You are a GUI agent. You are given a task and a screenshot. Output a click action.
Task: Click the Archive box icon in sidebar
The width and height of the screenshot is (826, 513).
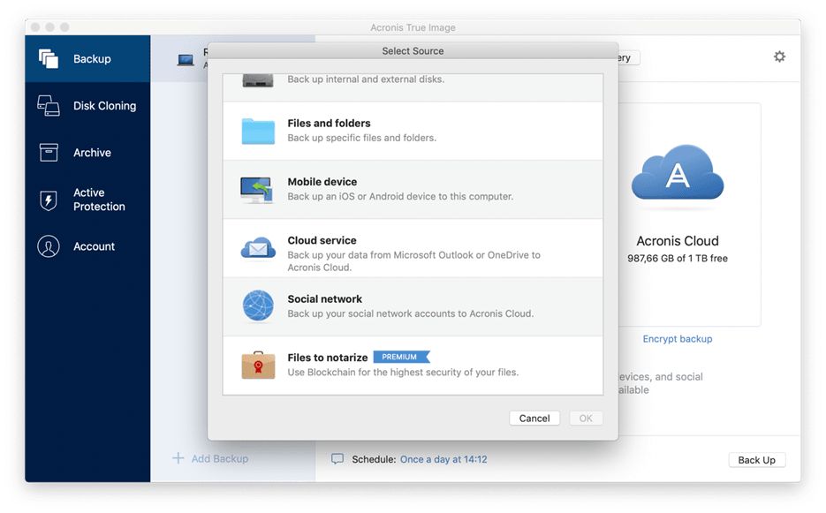pyautogui.click(x=49, y=152)
